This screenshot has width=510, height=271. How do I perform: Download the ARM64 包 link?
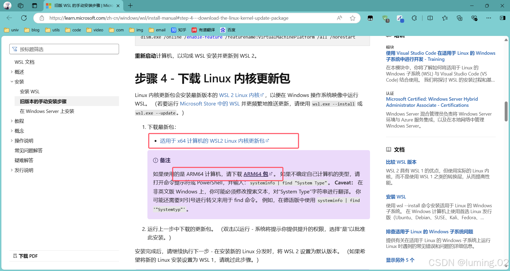(258, 174)
